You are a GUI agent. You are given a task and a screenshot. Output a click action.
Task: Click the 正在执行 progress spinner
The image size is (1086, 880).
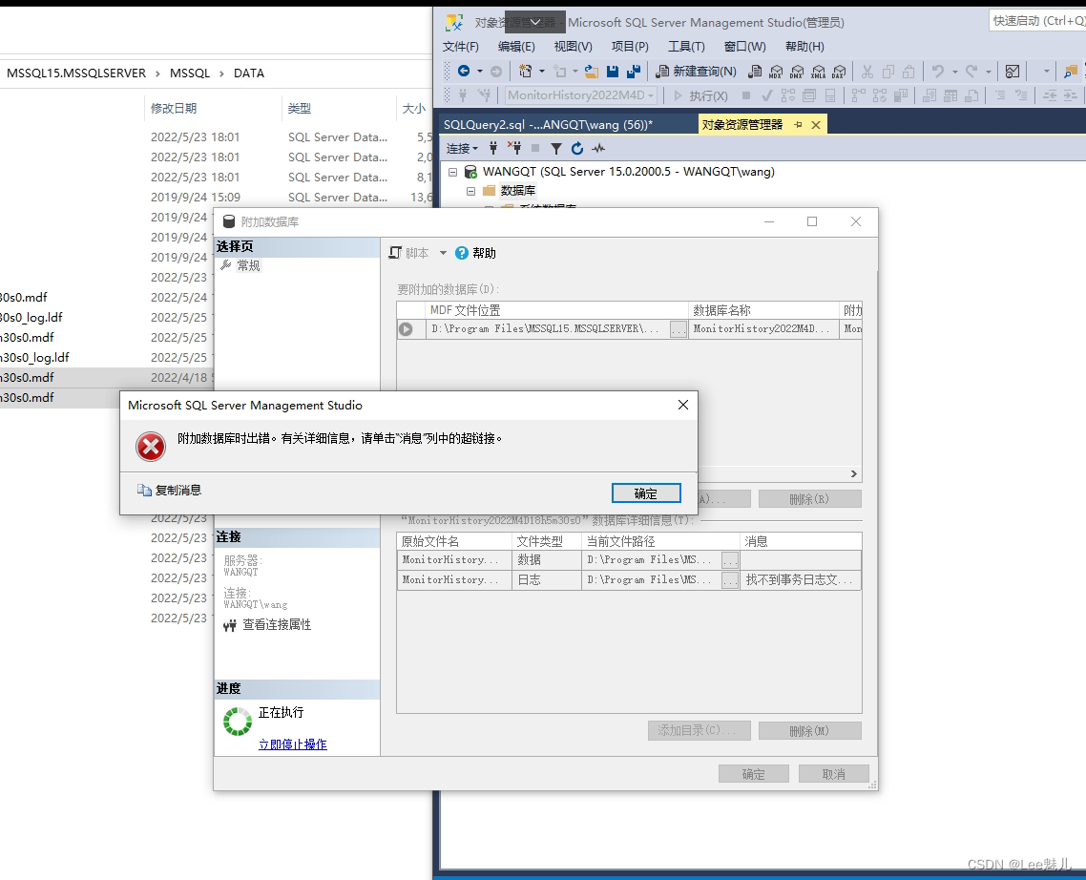click(238, 722)
